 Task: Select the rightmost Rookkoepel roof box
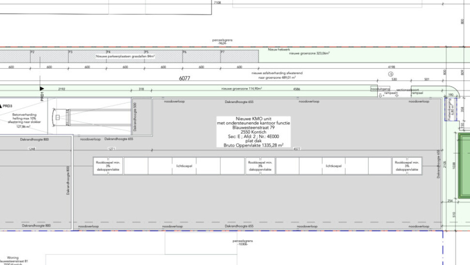click(x=407, y=166)
